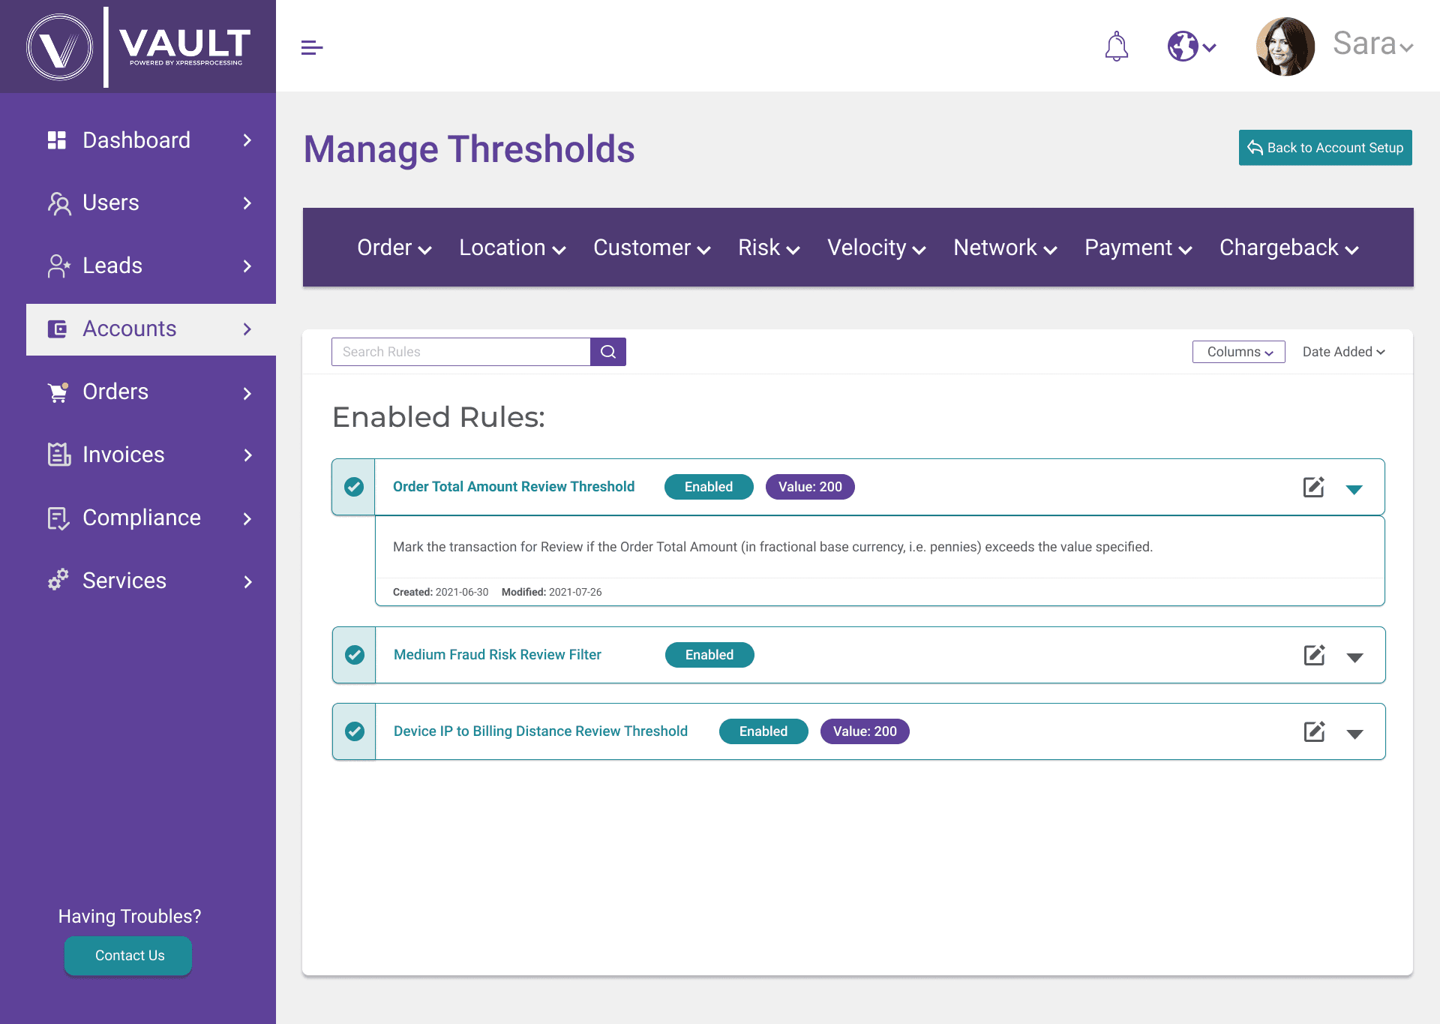This screenshot has width=1440, height=1024.
Task: Click the search magnifier button
Action: (608, 352)
